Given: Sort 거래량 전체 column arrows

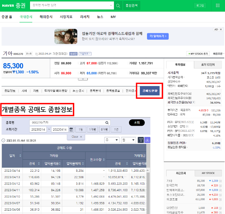Looking at the screenshot, I should click(39, 163).
